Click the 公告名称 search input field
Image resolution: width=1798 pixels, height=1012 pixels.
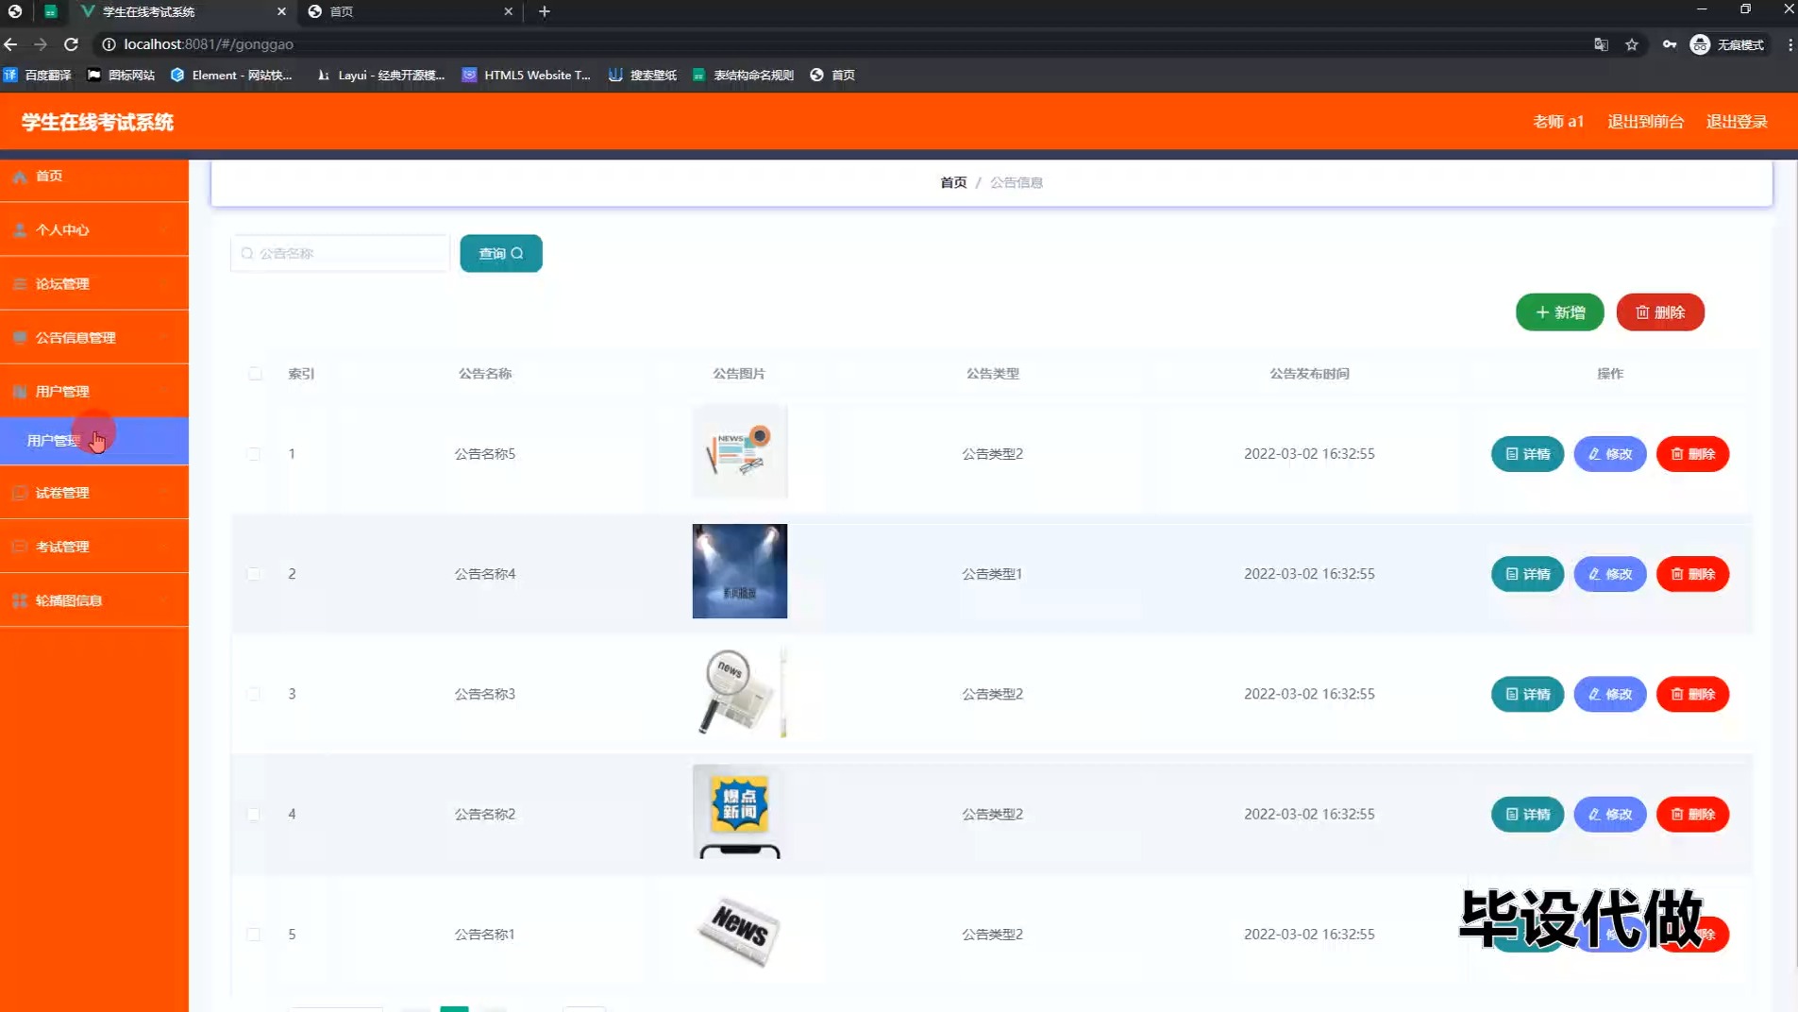pyautogui.click(x=340, y=252)
